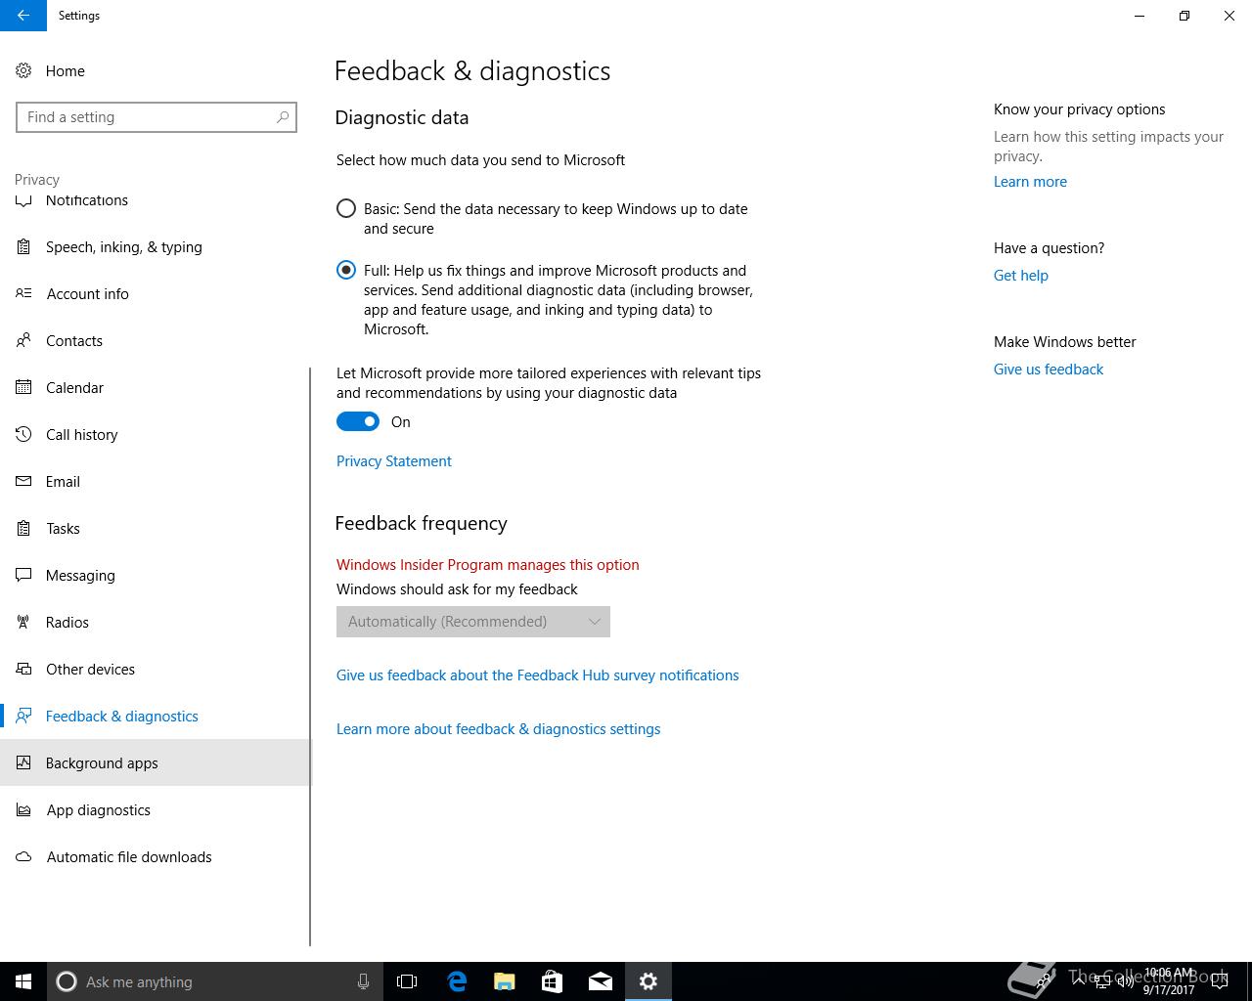Click the Radios antenna icon

pos(23,623)
